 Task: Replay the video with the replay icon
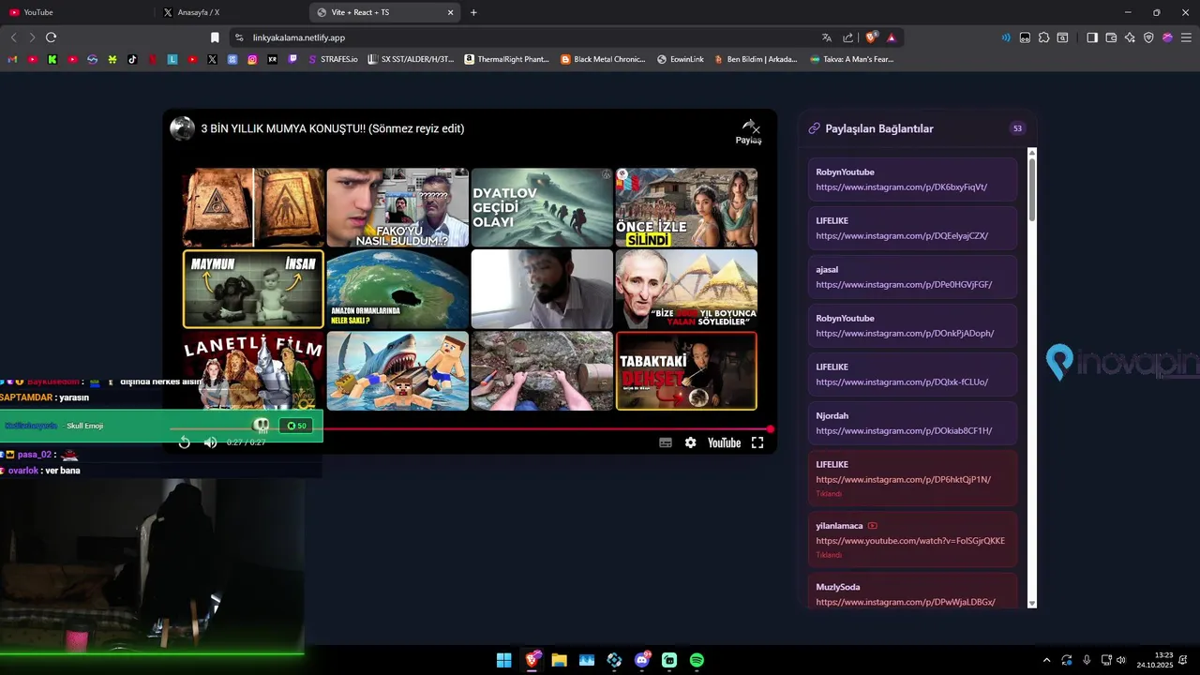185,442
